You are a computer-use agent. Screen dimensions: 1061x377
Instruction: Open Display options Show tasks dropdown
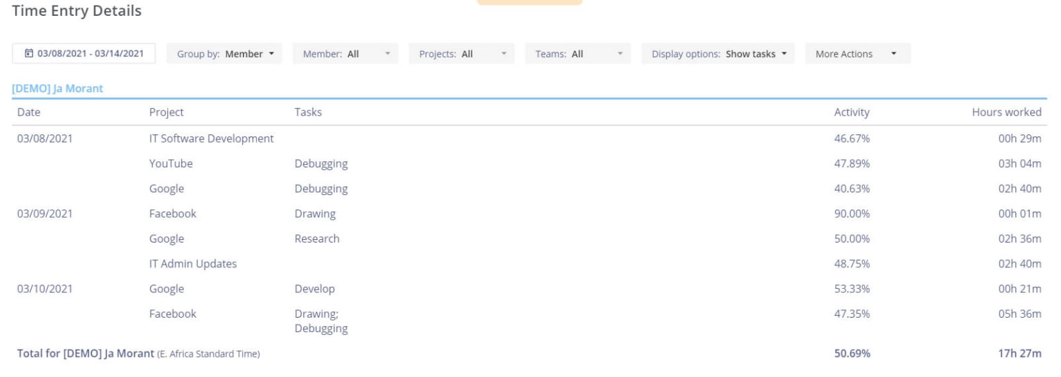point(718,54)
